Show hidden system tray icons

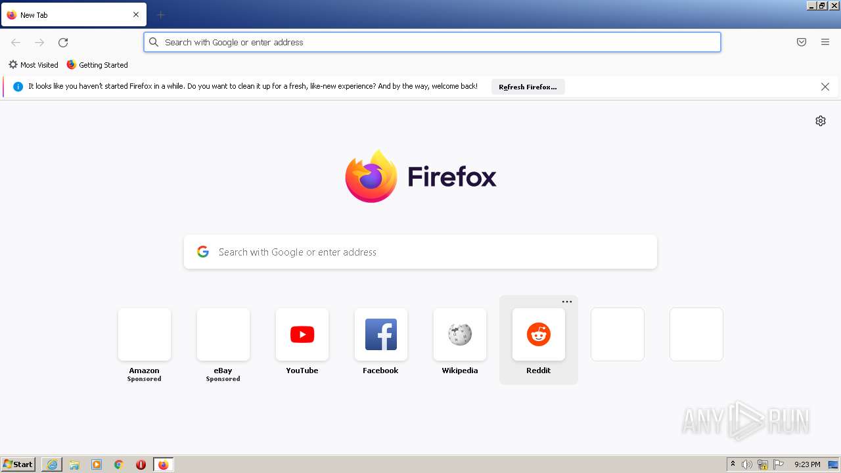733,464
